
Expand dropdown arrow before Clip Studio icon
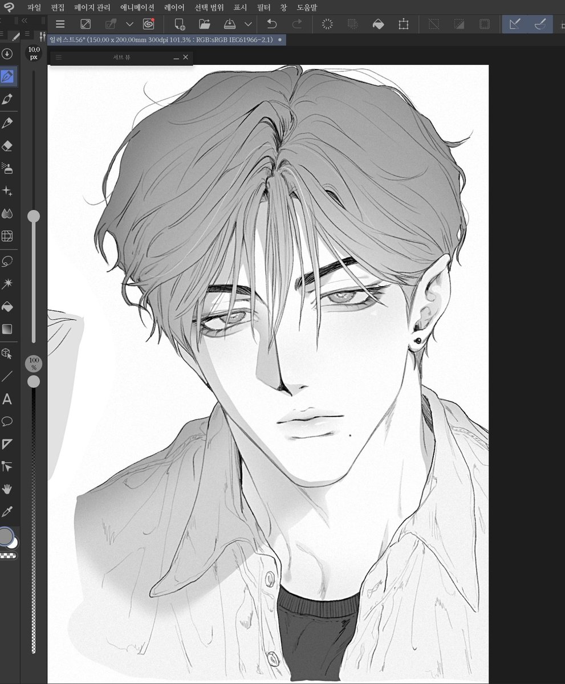(x=129, y=24)
